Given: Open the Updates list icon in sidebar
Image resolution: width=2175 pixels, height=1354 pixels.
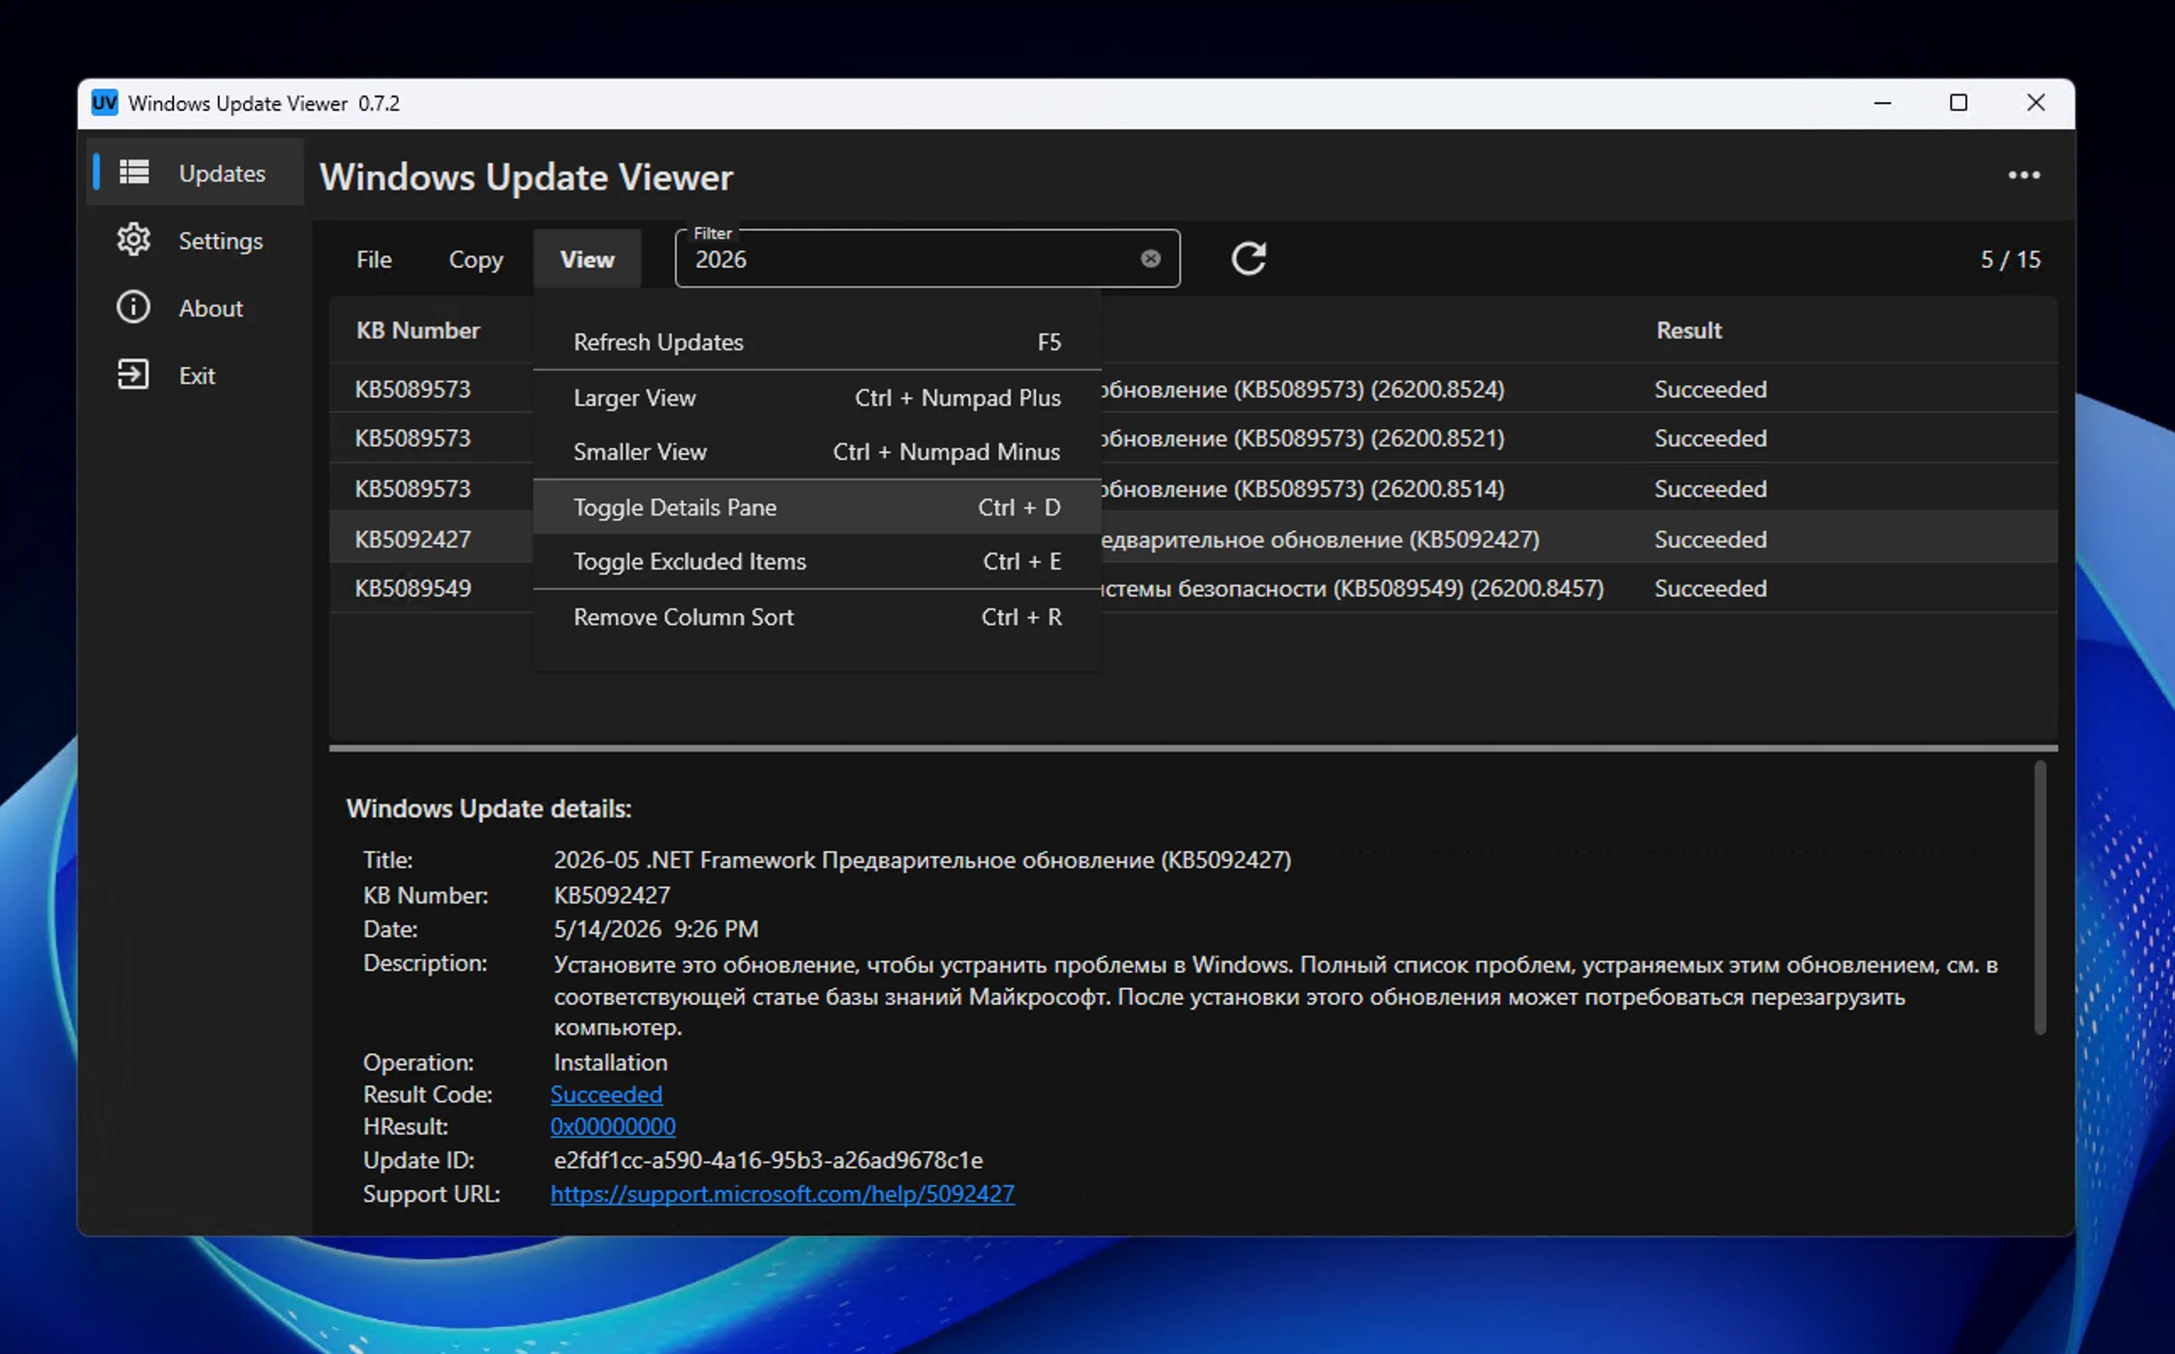Looking at the screenshot, I should tap(134, 172).
